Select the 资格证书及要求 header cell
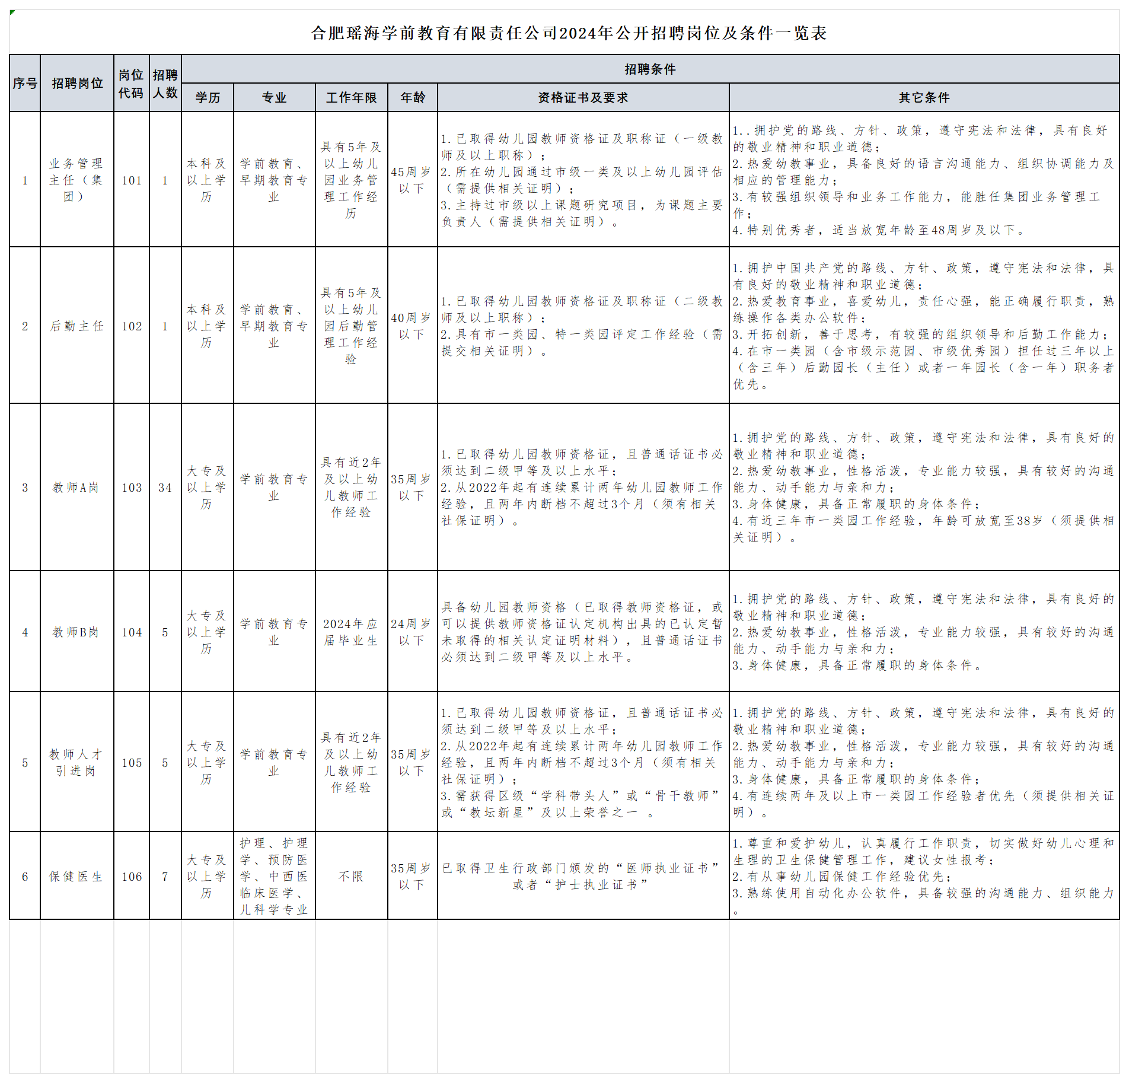Image resolution: width=1129 pixels, height=1083 pixels. coord(583,97)
